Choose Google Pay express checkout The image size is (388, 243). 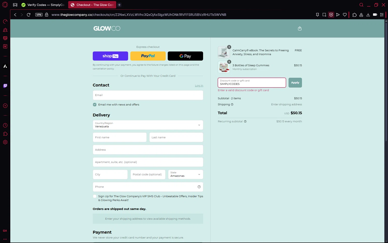pyautogui.click(x=185, y=56)
